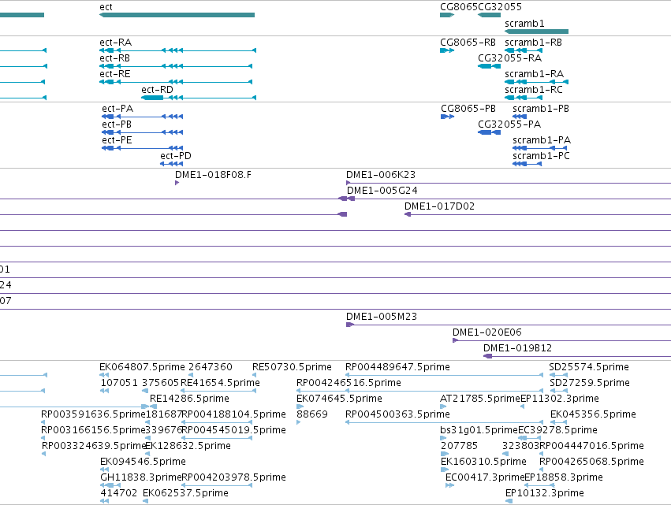Click the DME1-005G24 clone label
The width and height of the screenshot is (671, 505).
[382, 191]
